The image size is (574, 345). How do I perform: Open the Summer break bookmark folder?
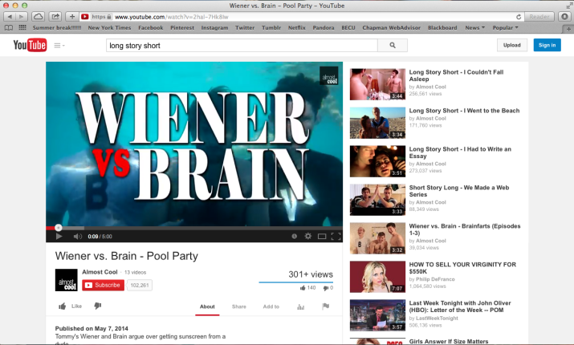[57, 28]
